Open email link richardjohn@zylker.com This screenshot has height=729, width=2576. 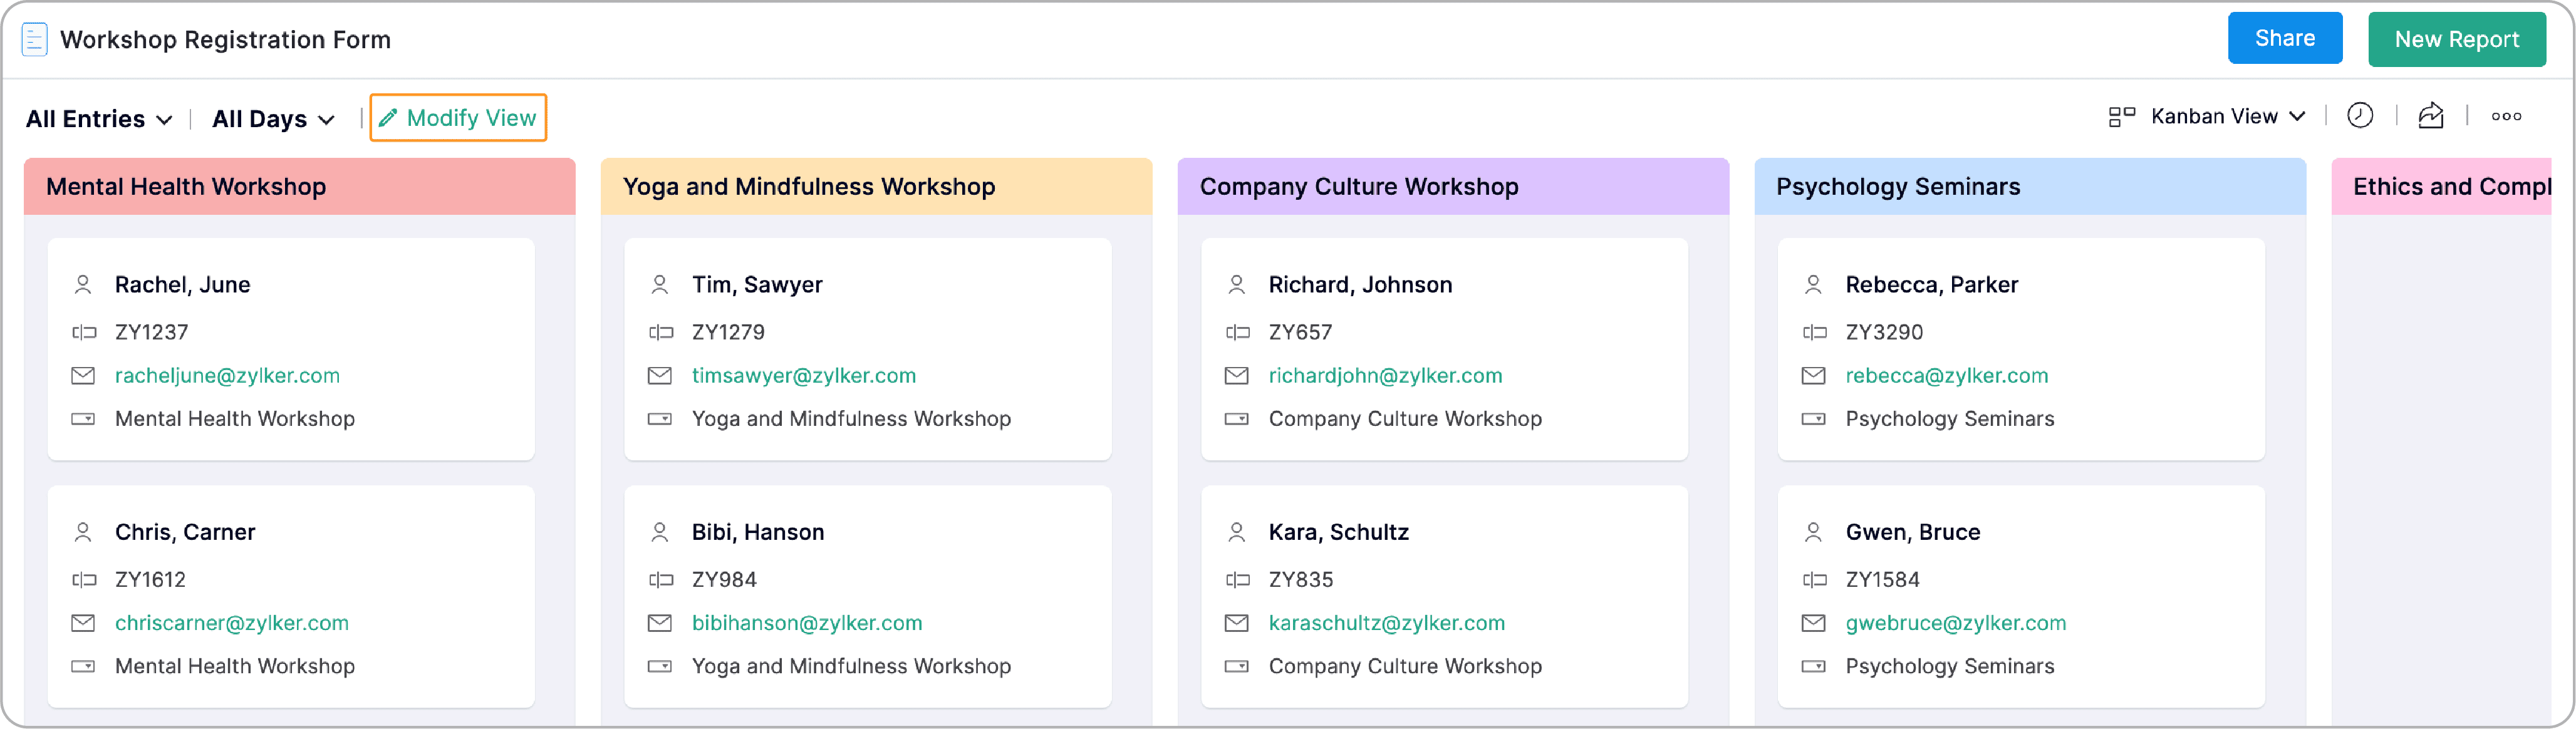point(1385,376)
